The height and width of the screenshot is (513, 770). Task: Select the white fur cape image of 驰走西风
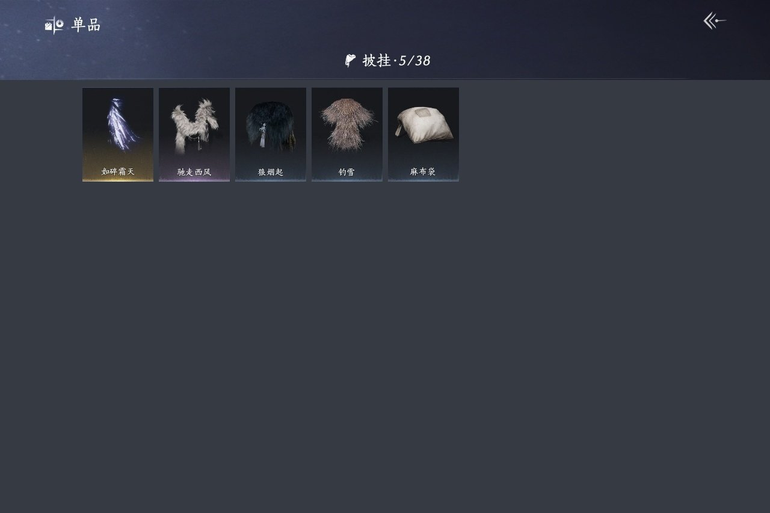(194, 126)
